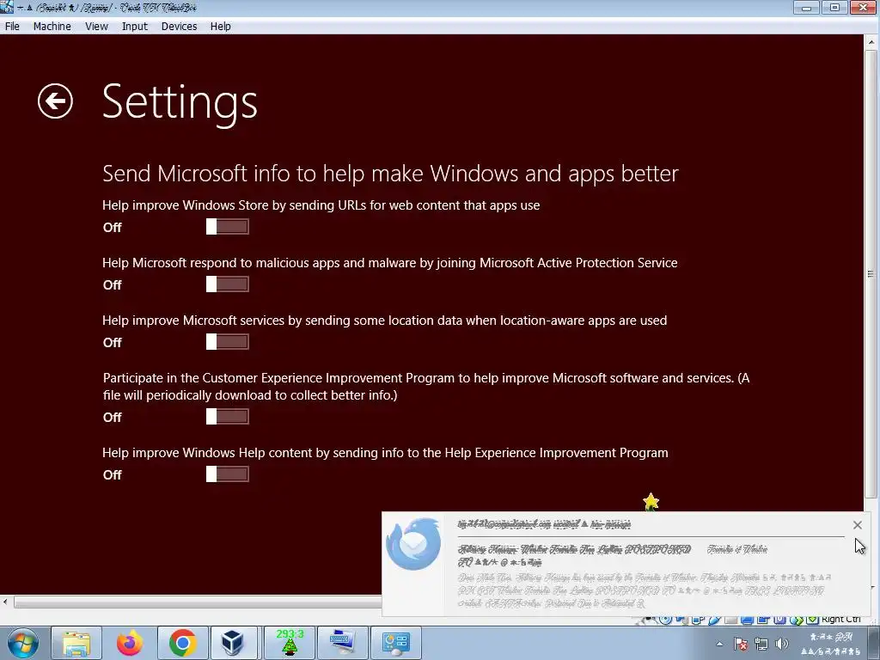Open the Action Center flag icon
The width and height of the screenshot is (880, 660).
click(740, 644)
